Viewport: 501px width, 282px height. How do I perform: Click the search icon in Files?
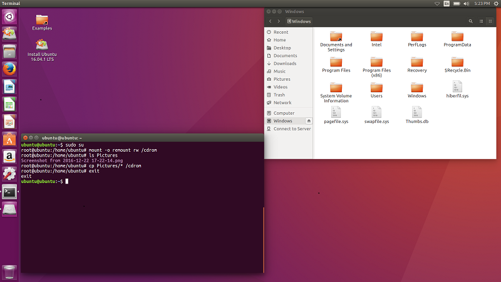(470, 21)
